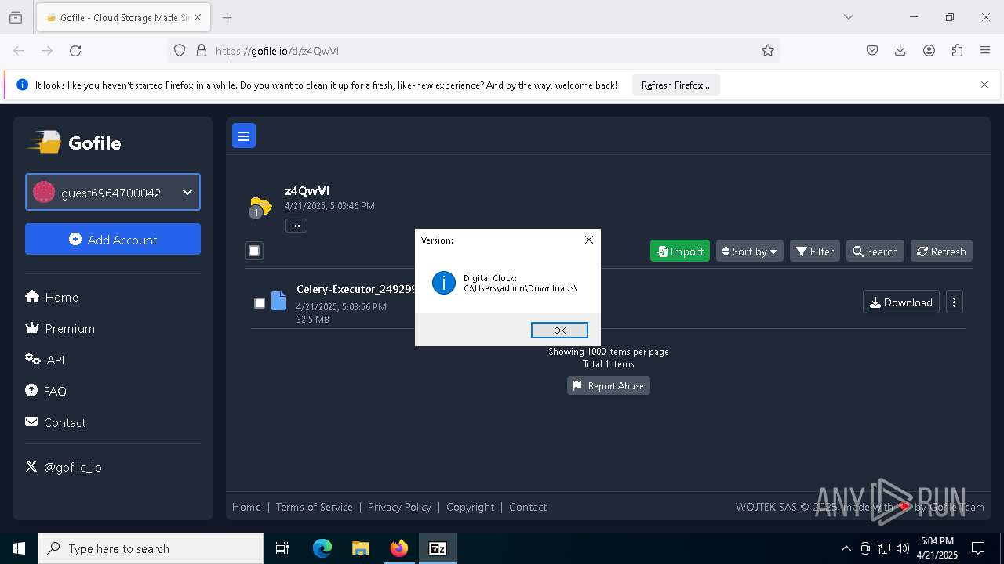
Task: Click the z4QwVl folder icon
Action: click(260, 207)
